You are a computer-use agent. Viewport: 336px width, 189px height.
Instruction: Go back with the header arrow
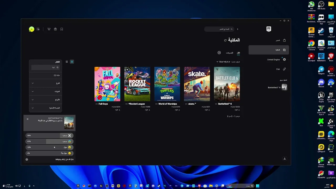pos(238,29)
